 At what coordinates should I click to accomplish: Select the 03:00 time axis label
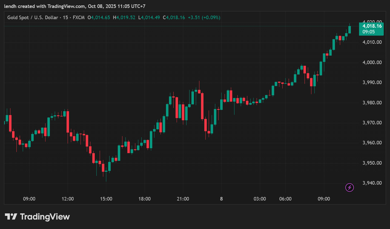[260, 199]
